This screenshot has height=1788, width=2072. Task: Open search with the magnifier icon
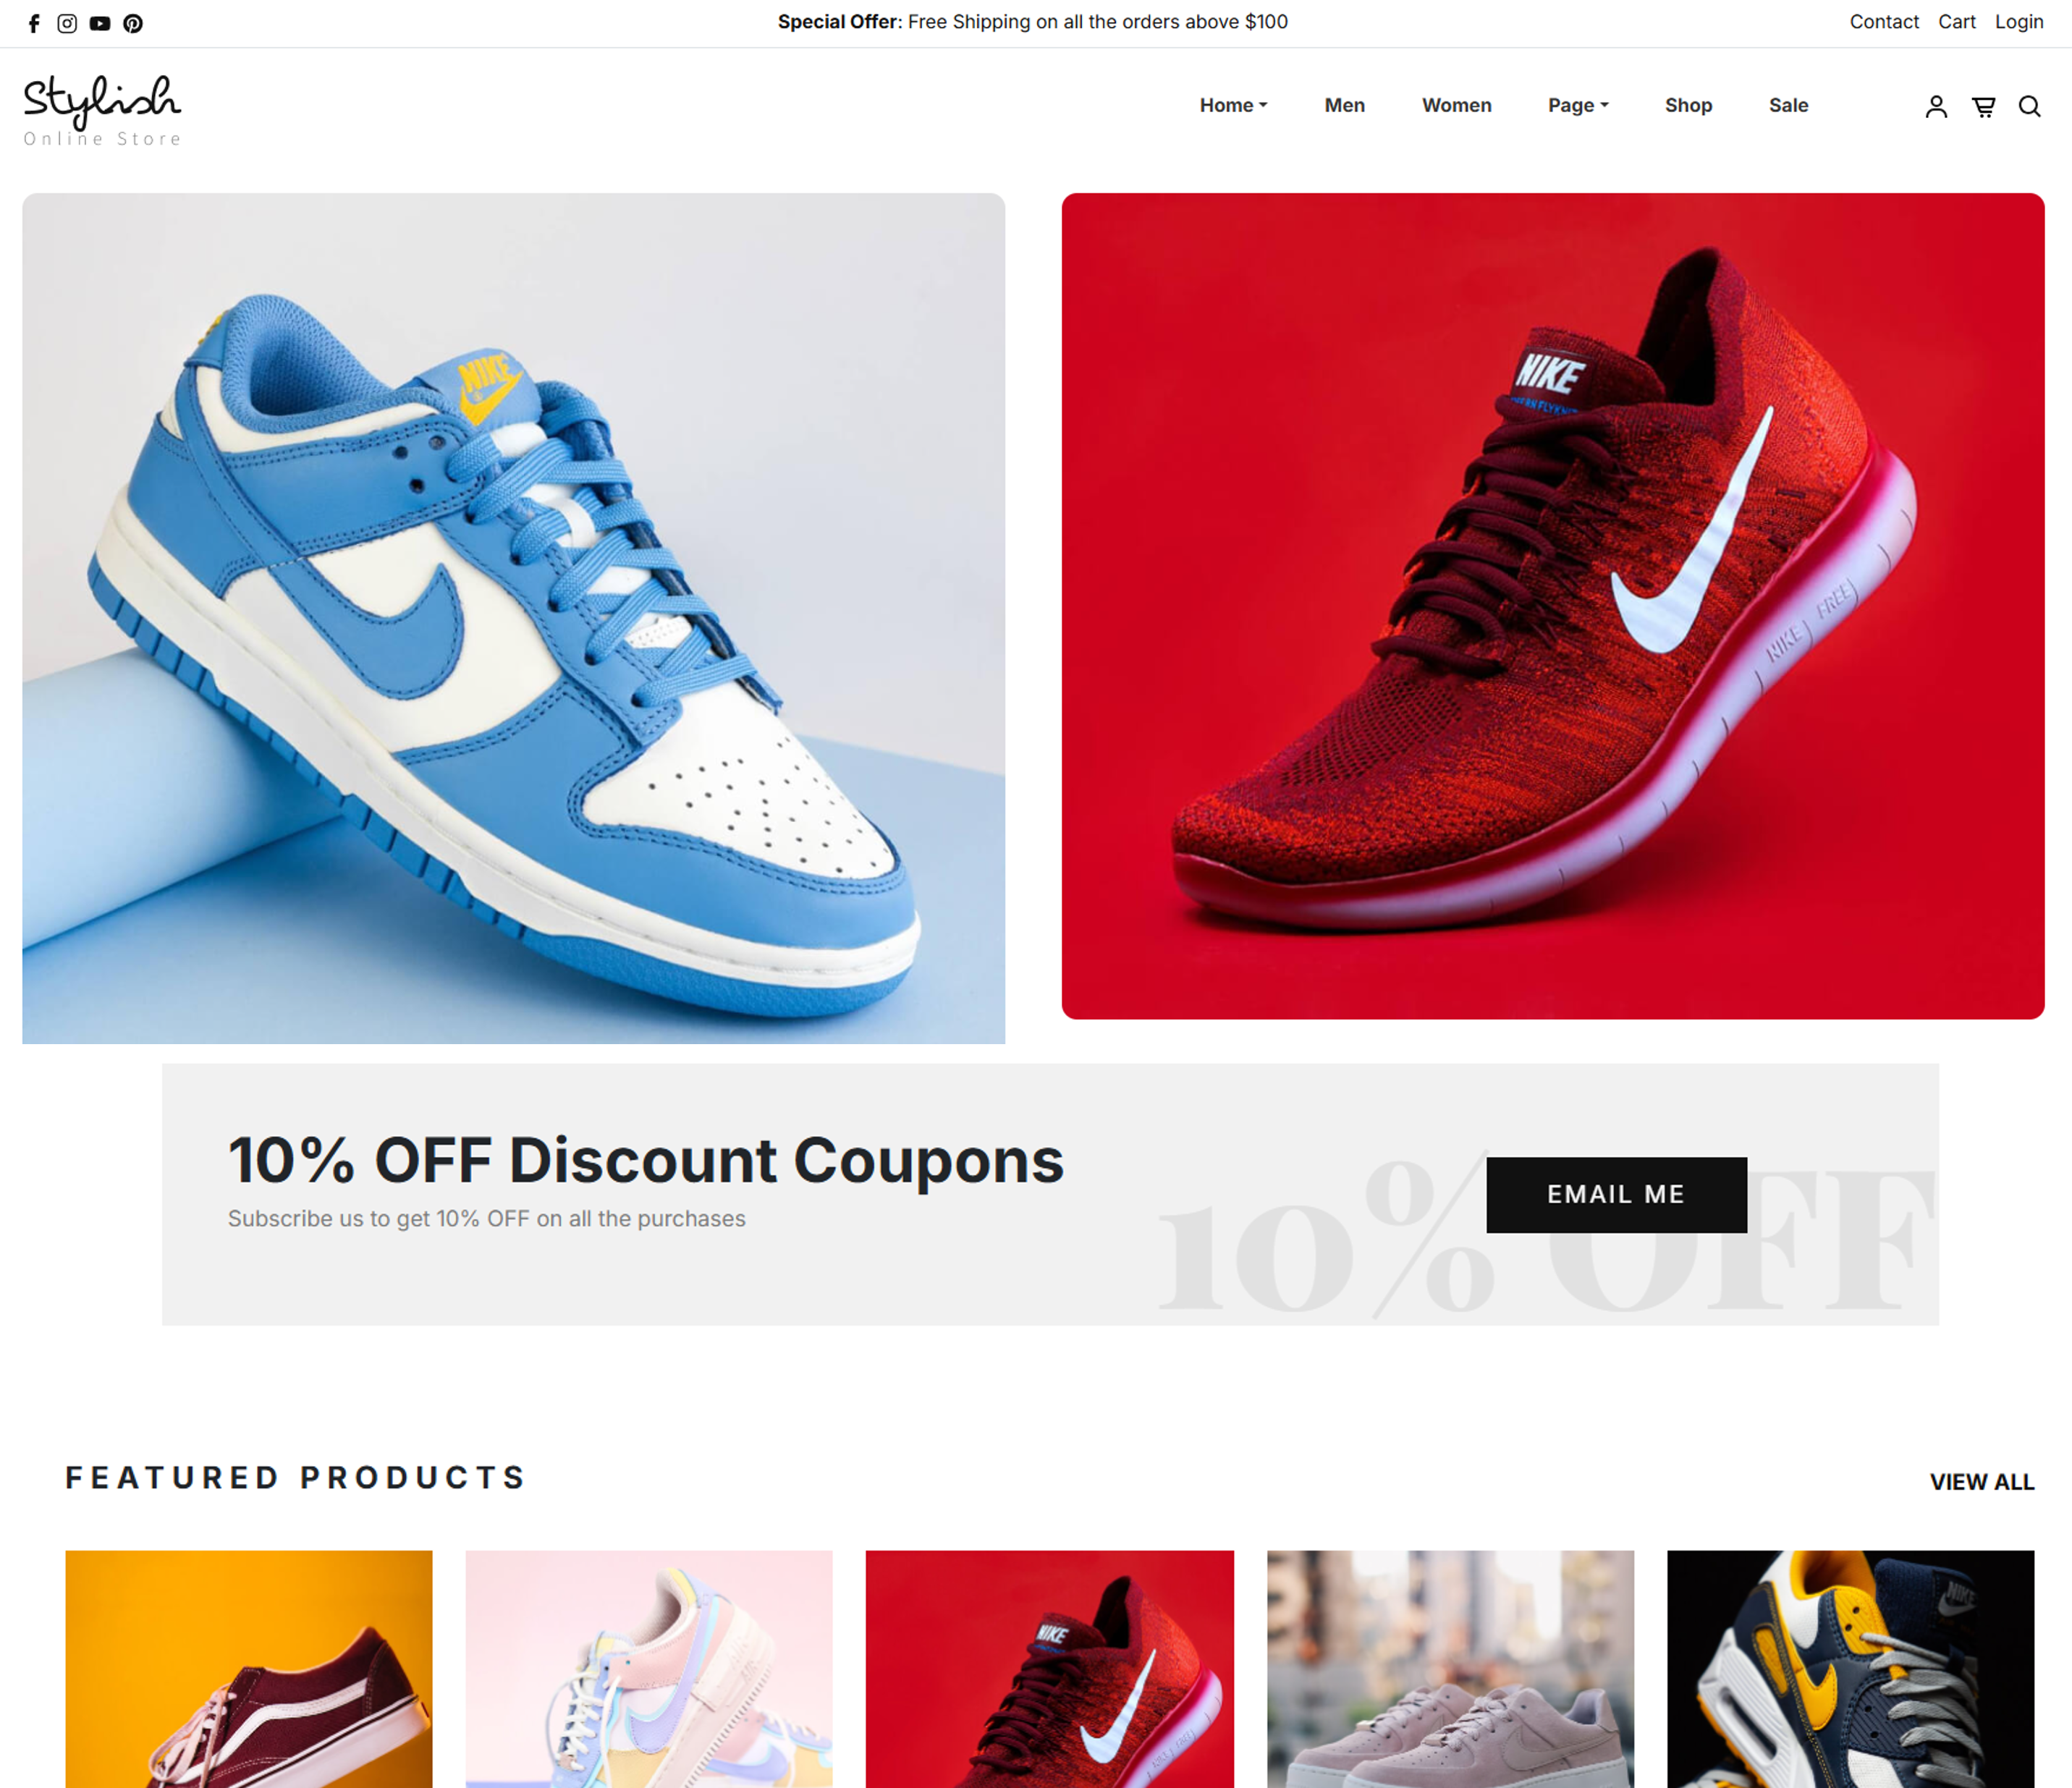coord(2029,106)
